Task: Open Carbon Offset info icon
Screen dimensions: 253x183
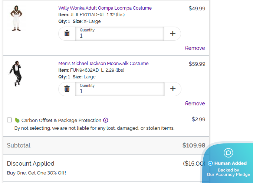Action: [106, 120]
